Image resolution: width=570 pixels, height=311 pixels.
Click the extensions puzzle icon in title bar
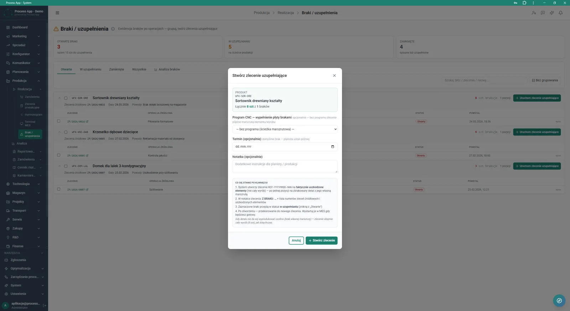tap(524, 3)
